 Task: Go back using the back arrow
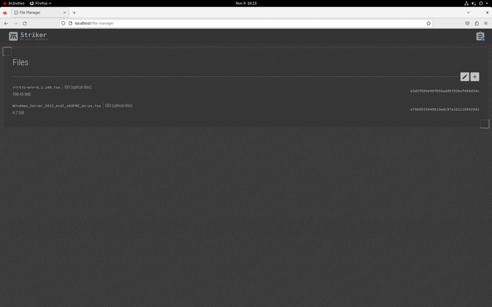[6, 23]
